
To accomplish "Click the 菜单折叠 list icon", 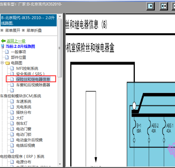I will coord(23,30).
